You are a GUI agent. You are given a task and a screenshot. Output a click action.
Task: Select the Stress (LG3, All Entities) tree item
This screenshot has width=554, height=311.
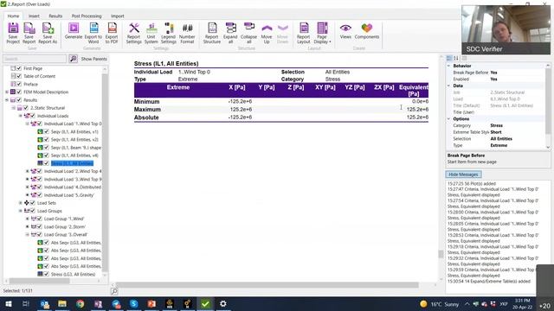coord(73,274)
